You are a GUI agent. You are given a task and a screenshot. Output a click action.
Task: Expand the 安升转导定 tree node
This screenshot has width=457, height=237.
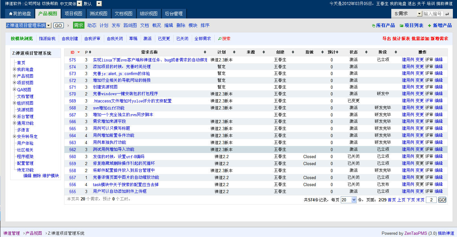point(14,136)
